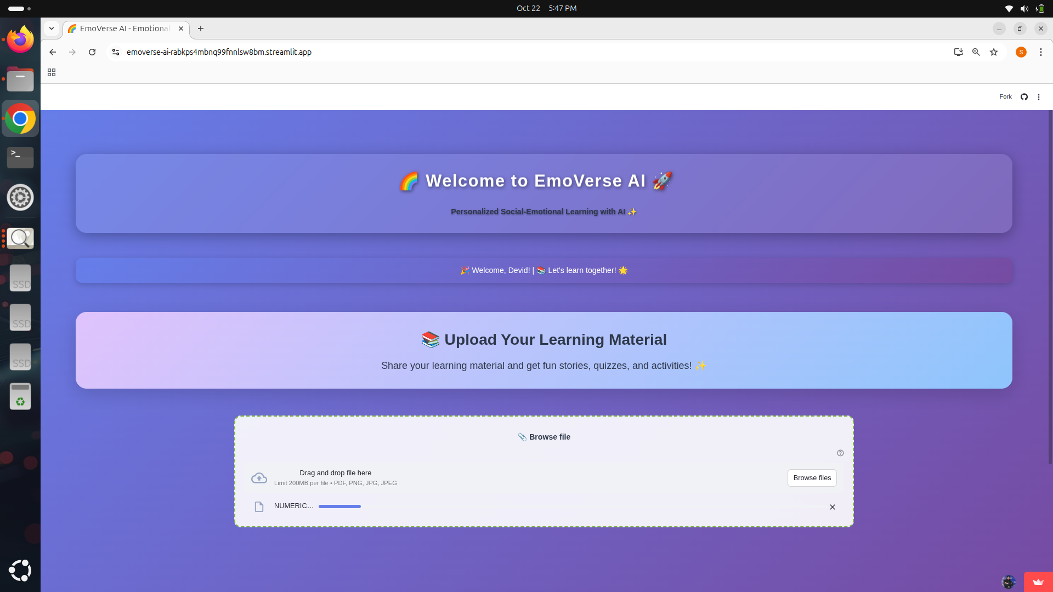Open the Chrome apps grid shortcut
This screenshot has width=1053, height=592.
[x=52, y=72]
